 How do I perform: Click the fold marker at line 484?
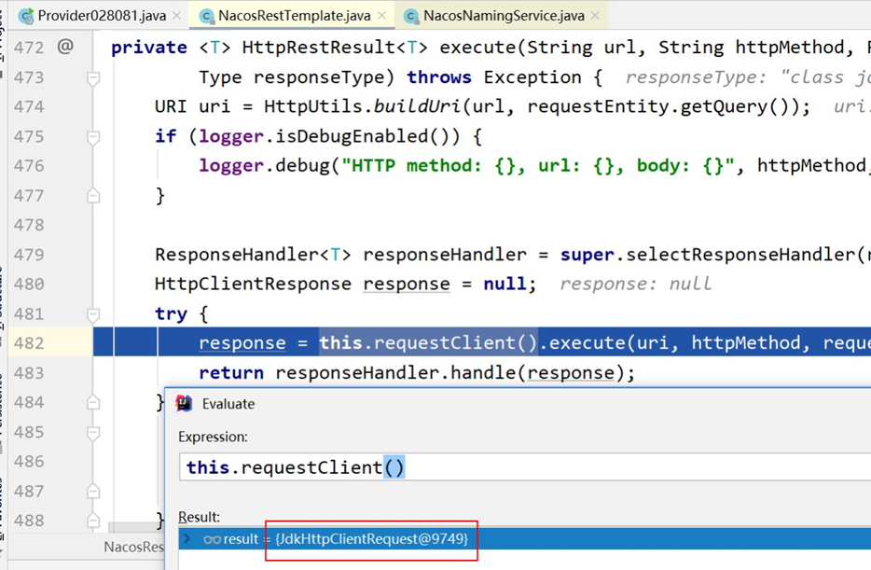[x=93, y=402]
